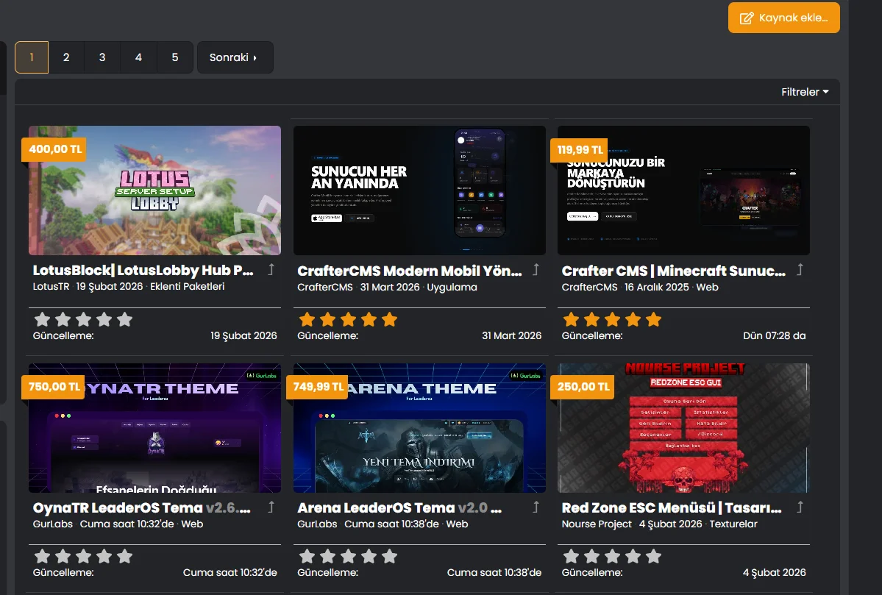Click the Kaynak ekle button
Image resolution: width=882 pixels, height=595 pixels.
[783, 18]
